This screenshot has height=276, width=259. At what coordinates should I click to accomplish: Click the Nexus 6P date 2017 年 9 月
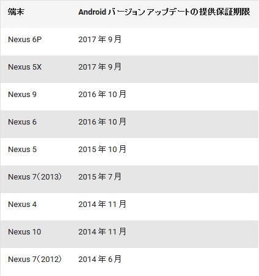click(x=100, y=39)
